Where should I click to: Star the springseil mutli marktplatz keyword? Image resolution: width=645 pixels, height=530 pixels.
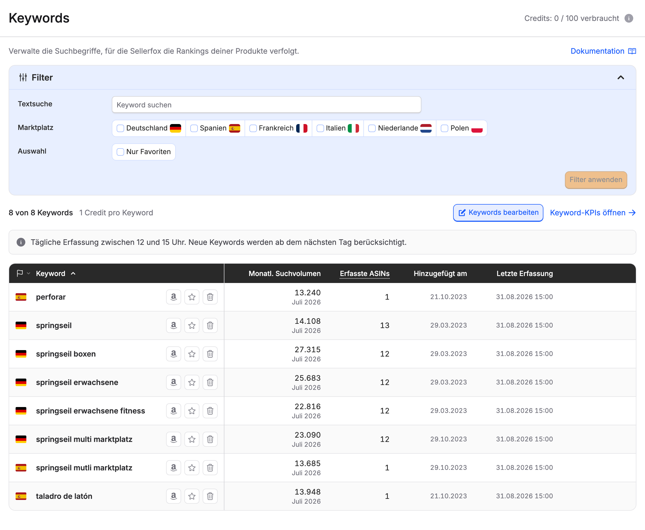pyautogui.click(x=192, y=467)
